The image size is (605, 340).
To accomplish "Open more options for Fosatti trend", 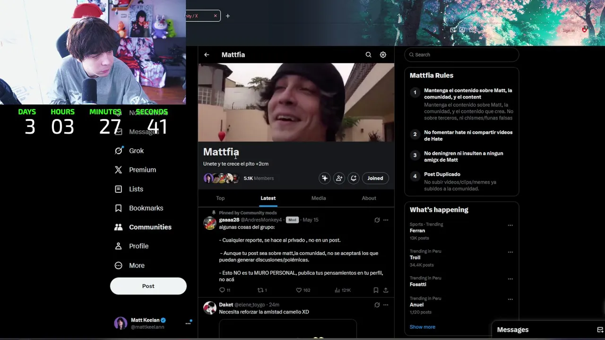I will 510,279.
